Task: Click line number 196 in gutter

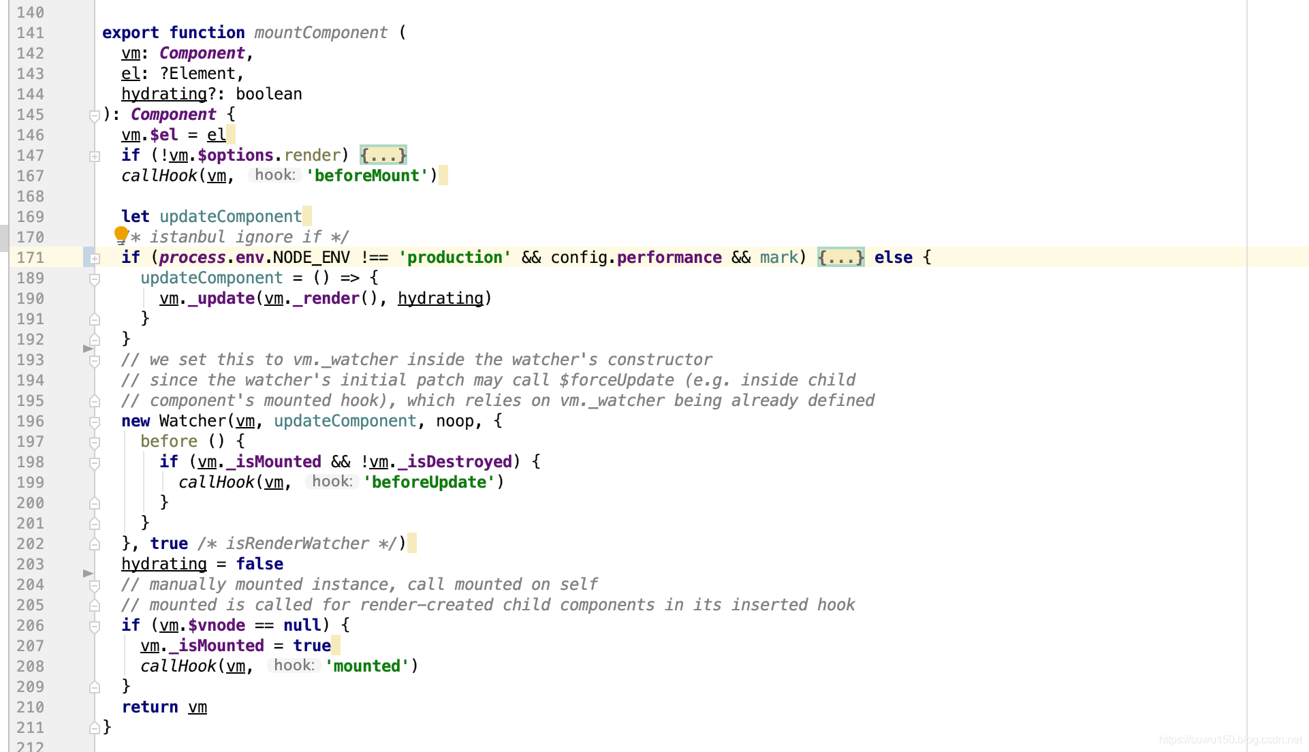Action: 30,421
